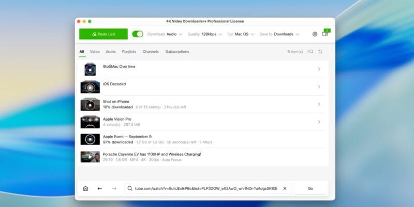Click the '10% downloaded' status text
Screen dimensions: 414x207
coord(118,107)
